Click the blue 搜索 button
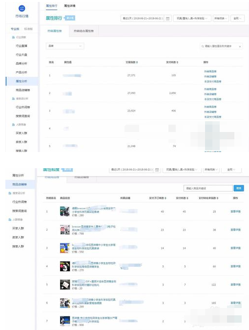The height and width of the screenshot is (330, 249). (x=239, y=188)
